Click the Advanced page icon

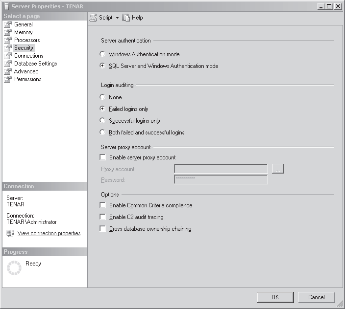pos(8,71)
